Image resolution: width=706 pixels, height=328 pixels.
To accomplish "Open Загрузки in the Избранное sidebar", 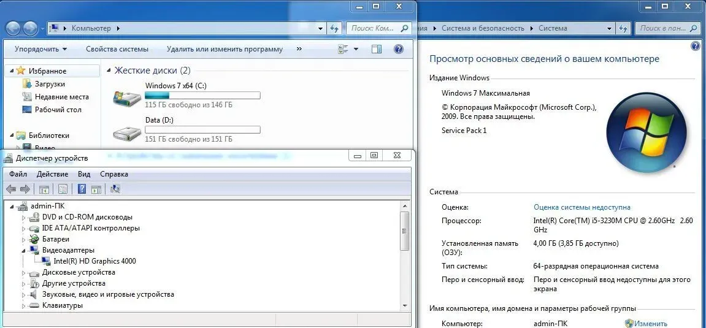I will point(50,84).
